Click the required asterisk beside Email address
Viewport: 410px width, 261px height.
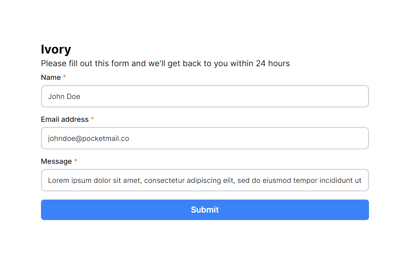pyautogui.click(x=92, y=119)
